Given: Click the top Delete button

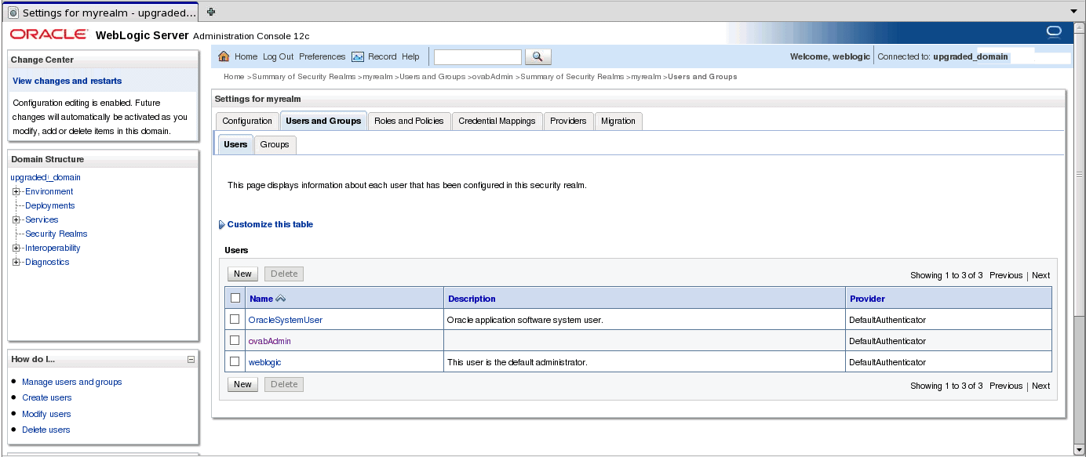Looking at the screenshot, I should (284, 274).
